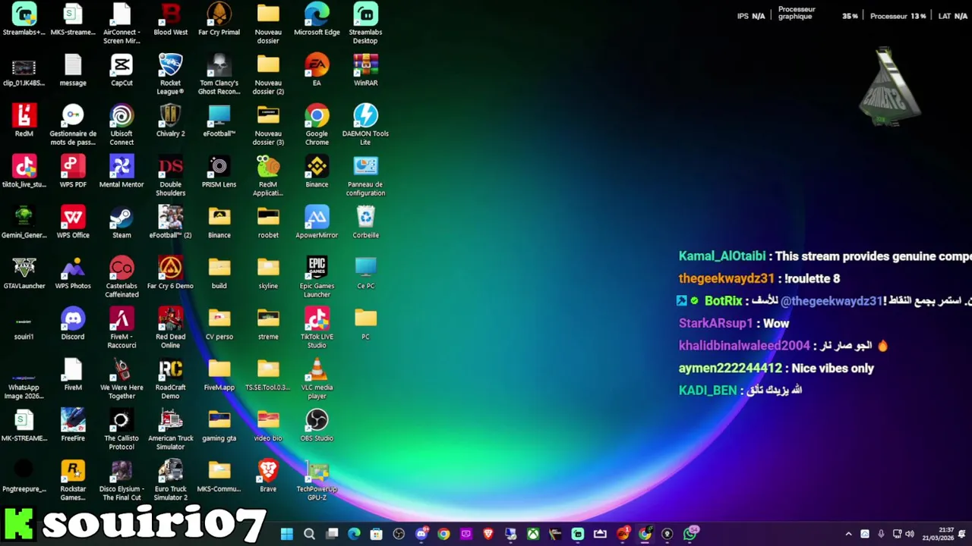
Task: Select We Were Here Together icon
Action: pyautogui.click(x=121, y=378)
